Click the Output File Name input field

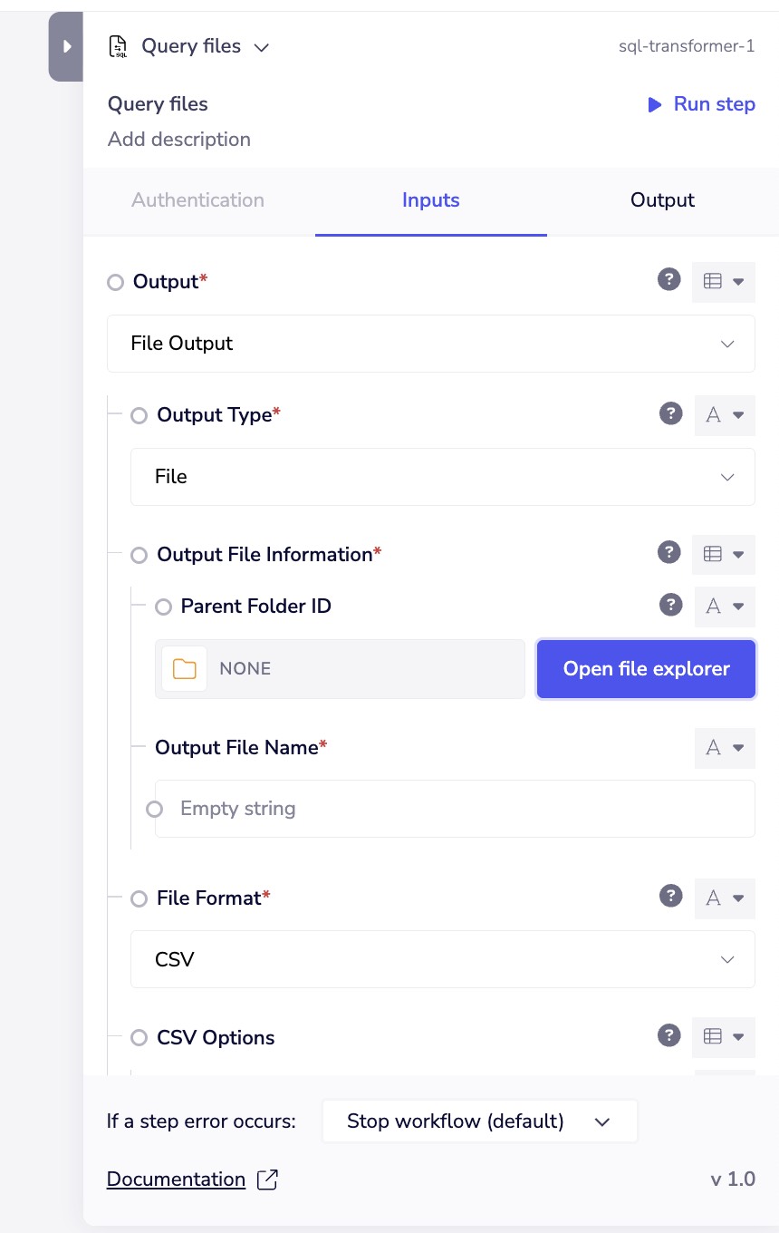click(x=453, y=808)
